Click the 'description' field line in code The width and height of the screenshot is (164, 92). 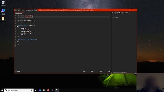[x=27, y=31]
